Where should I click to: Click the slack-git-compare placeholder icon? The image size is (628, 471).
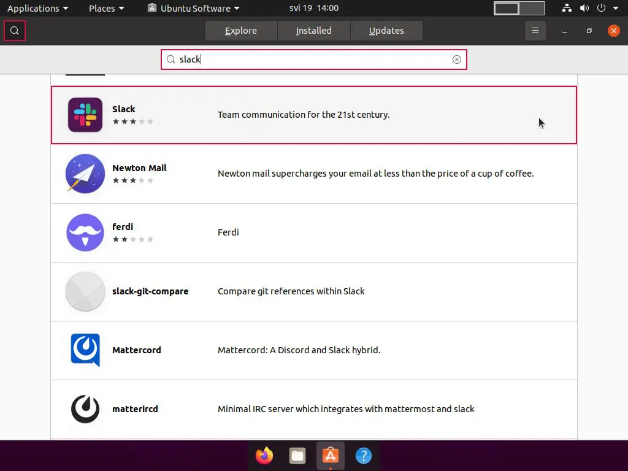coord(85,291)
